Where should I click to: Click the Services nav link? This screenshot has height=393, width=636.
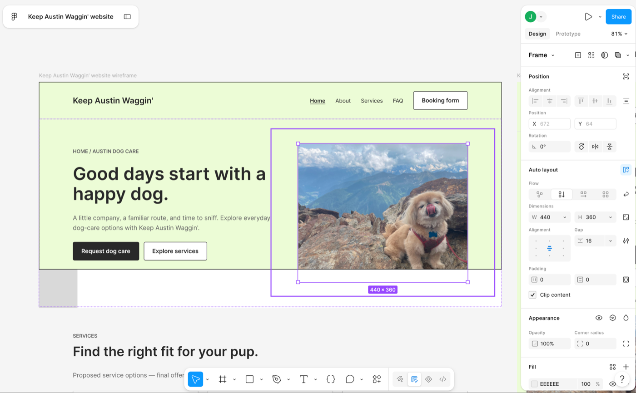(x=372, y=101)
